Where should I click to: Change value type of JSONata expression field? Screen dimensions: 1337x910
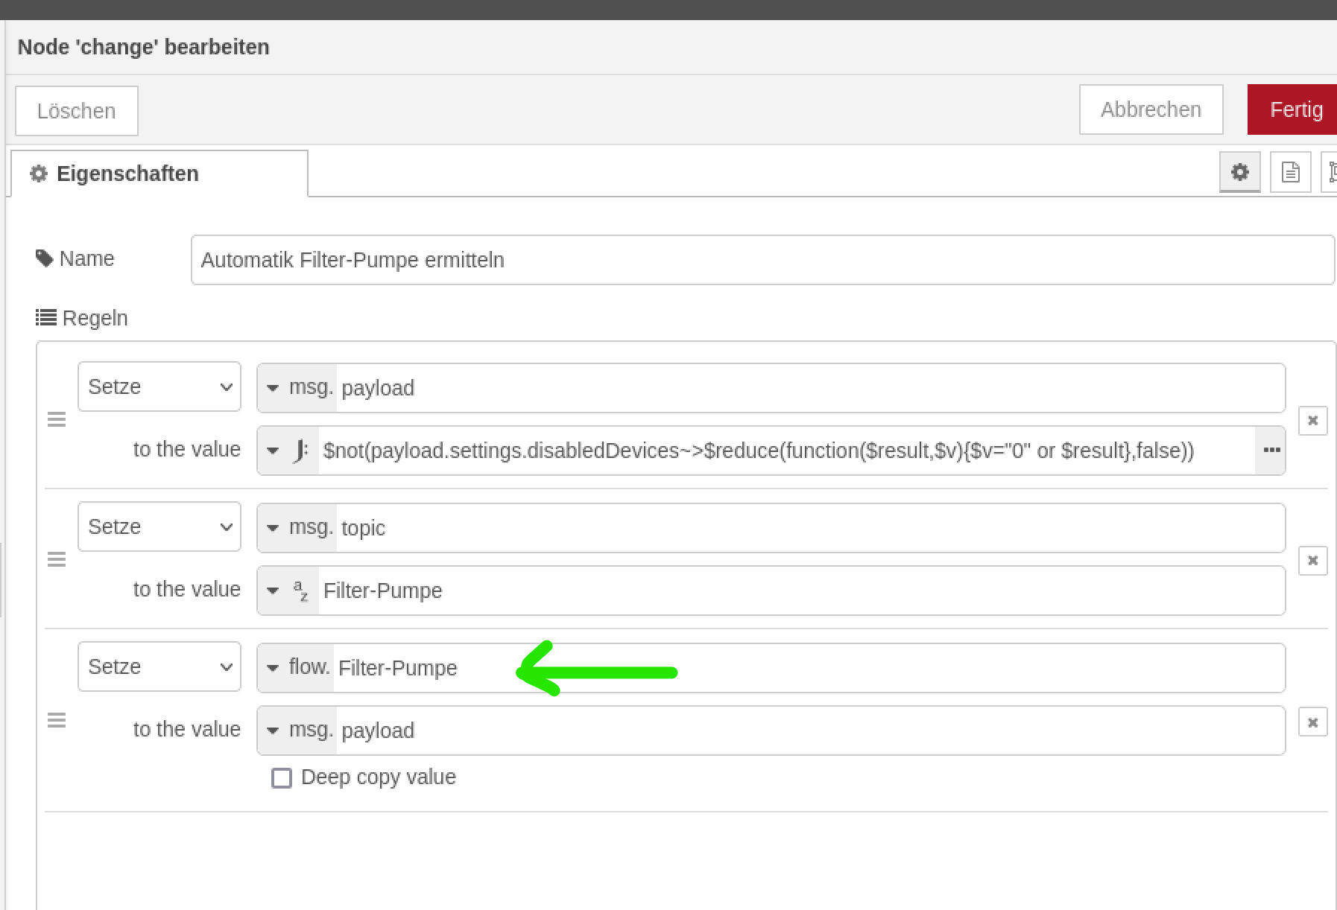click(288, 451)
